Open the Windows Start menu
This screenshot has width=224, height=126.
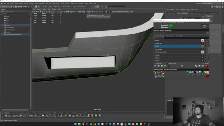coord(76,124)
